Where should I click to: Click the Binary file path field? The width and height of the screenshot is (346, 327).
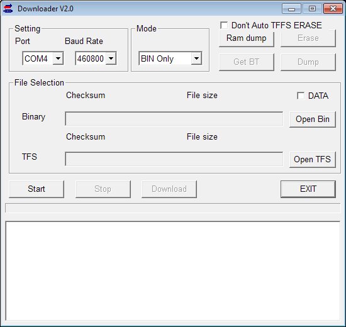click(x=174, y=119)
